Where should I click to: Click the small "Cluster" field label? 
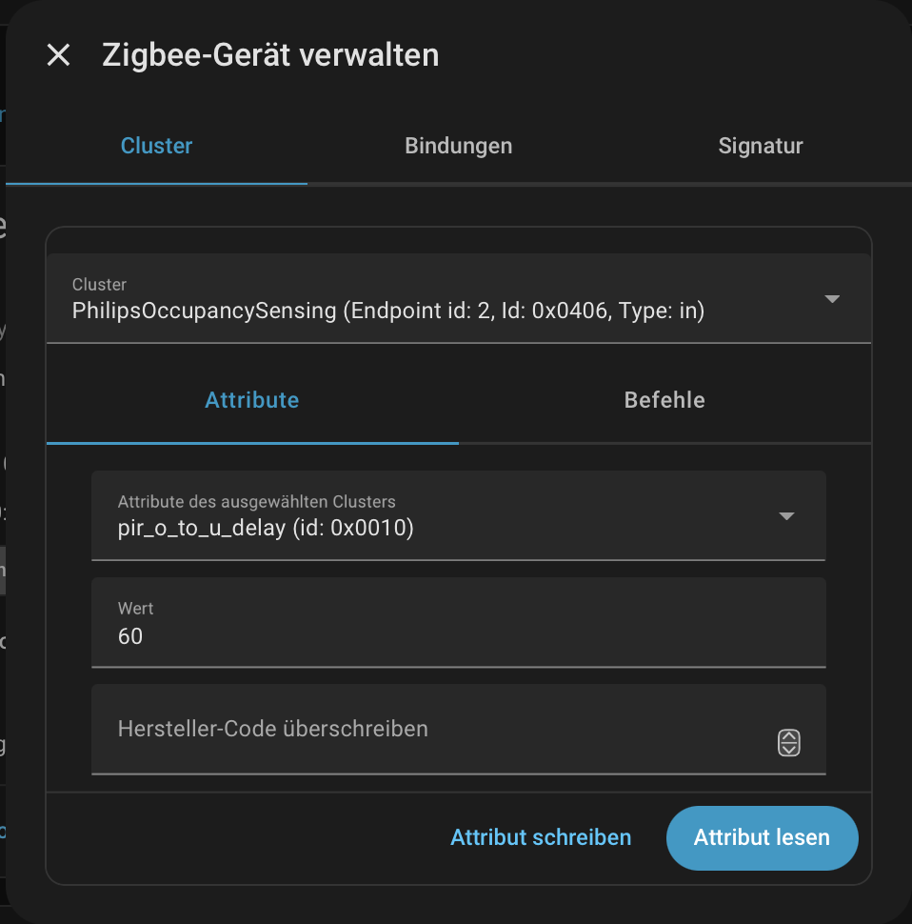pyautogui.click(x=99, y=284)
